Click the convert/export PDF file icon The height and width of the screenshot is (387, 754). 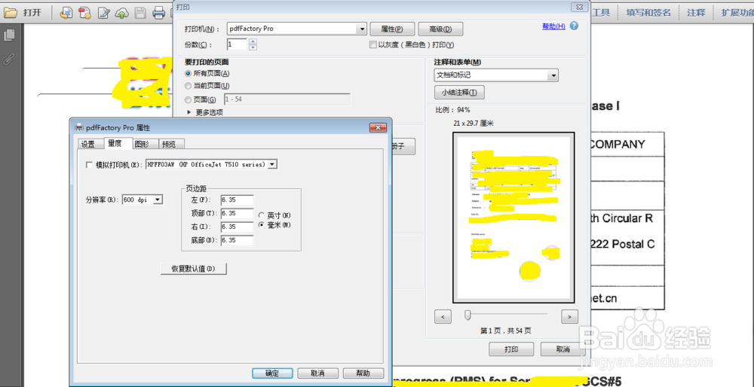coord(66,13)
